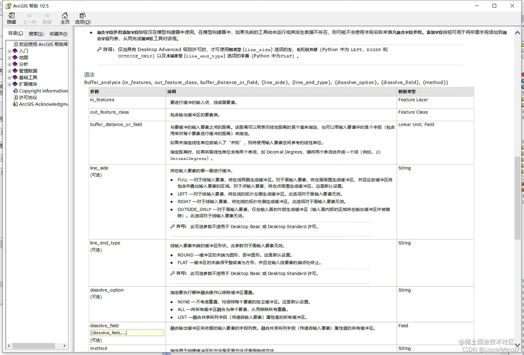524x355 pixels.
Task: Select the 管理数据 tree item label
Action: [x=28, y=71]
